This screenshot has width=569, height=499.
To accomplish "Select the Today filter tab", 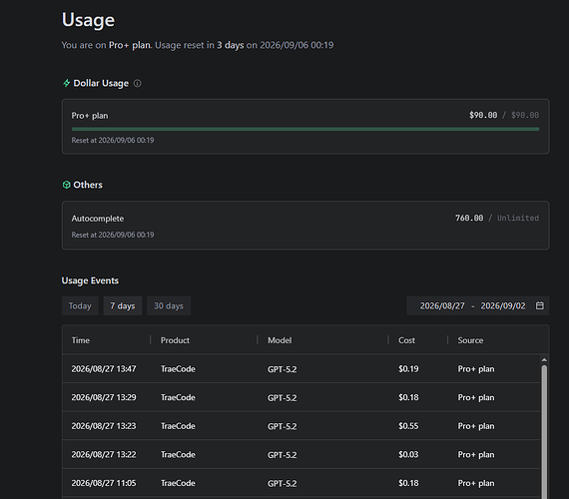I will point(80,305).
